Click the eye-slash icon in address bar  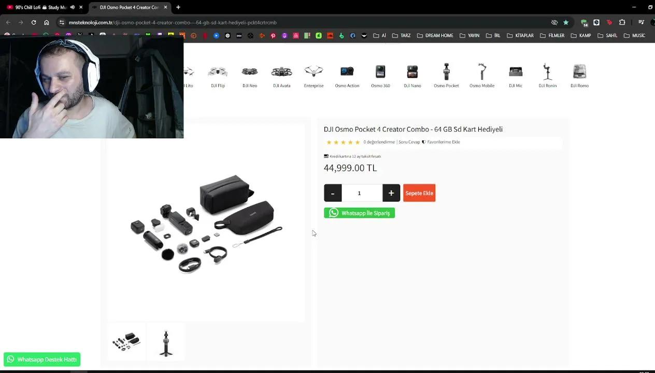click(x=554, y=22)
